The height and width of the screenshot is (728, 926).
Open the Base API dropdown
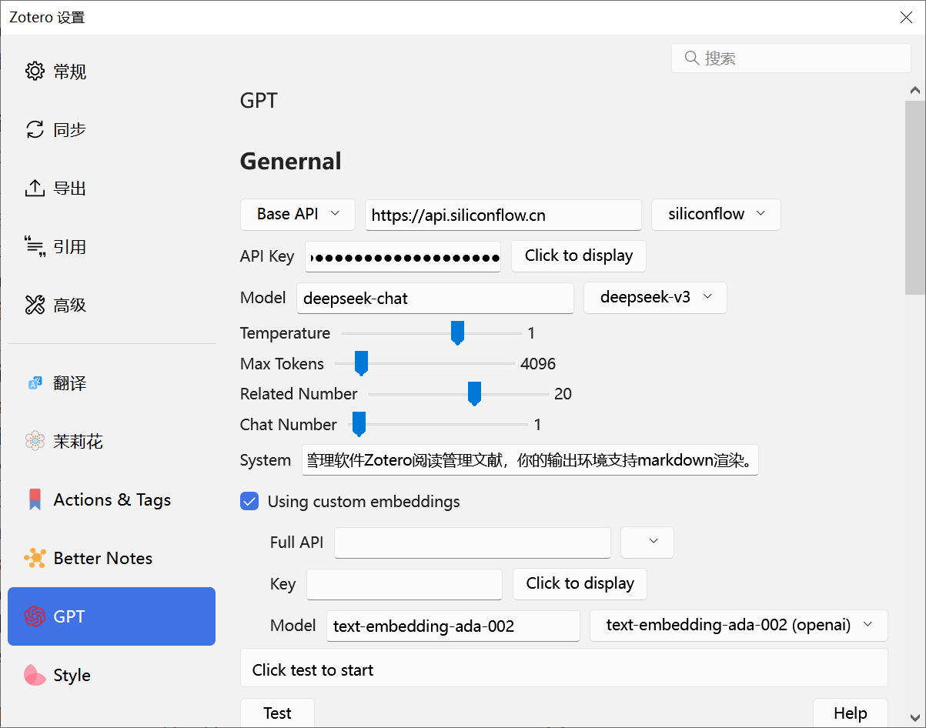coord(298,214)
